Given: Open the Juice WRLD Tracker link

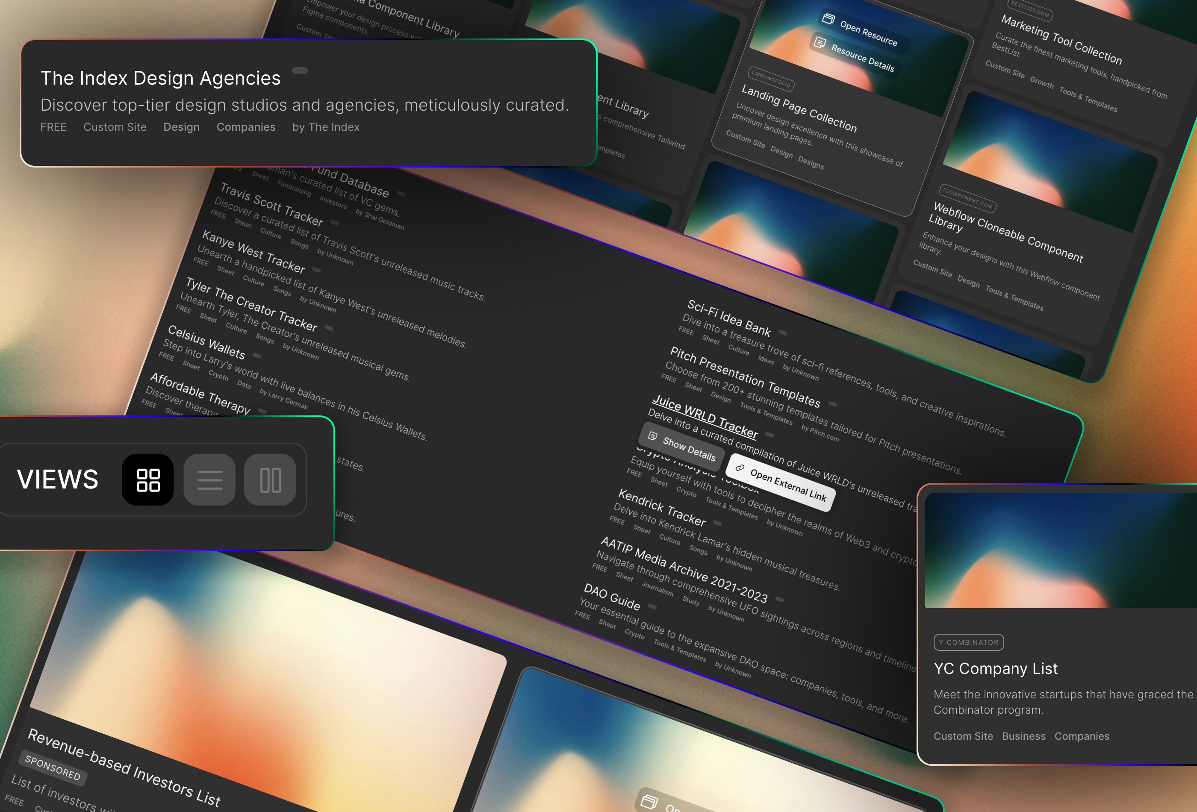Looking at the screenshot, I should [x=705, y=417].
